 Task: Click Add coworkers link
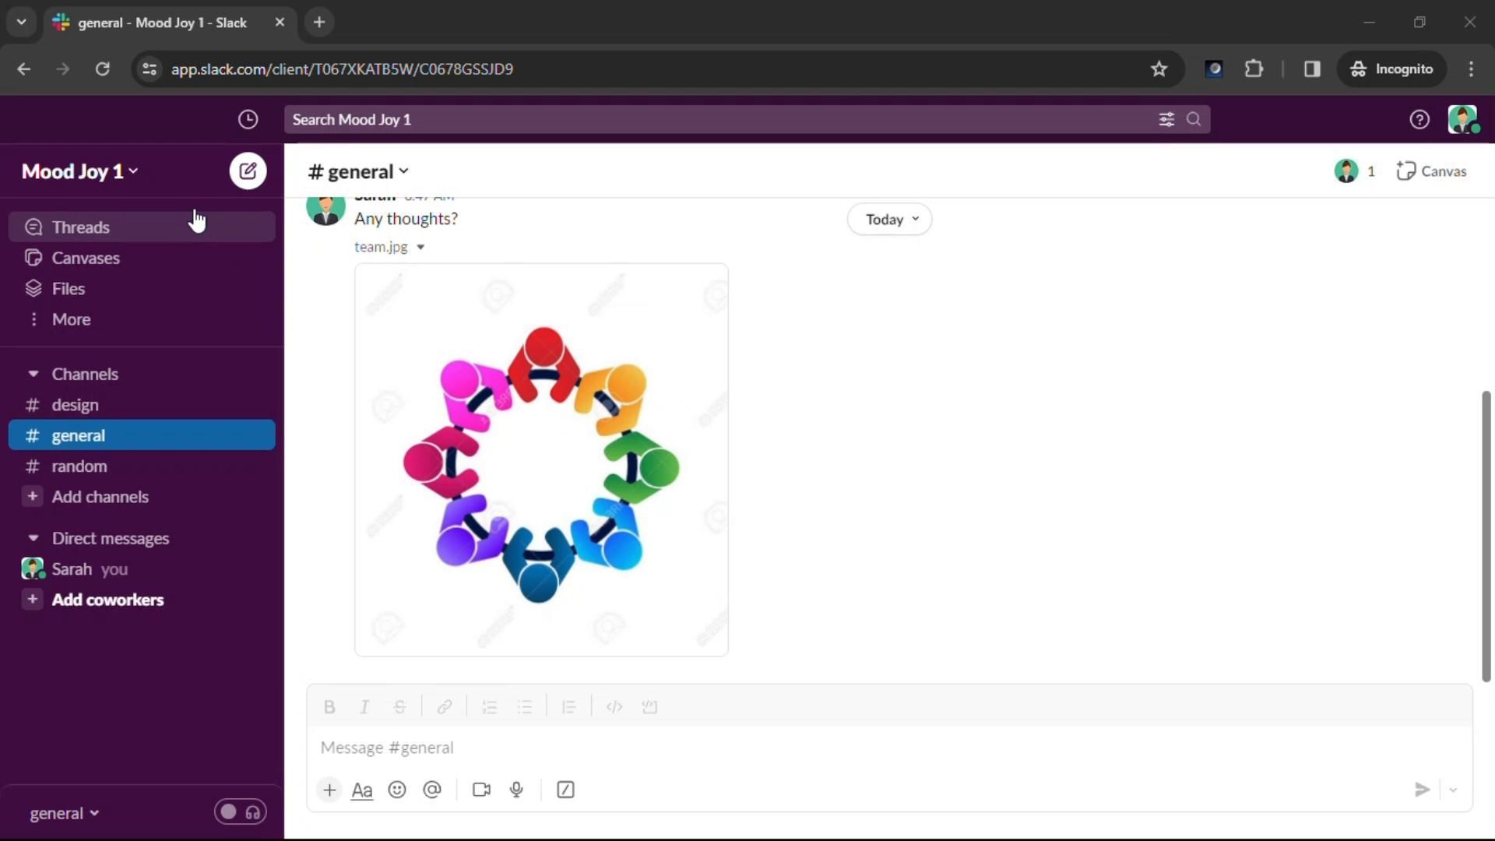click(x=107, y=600)
